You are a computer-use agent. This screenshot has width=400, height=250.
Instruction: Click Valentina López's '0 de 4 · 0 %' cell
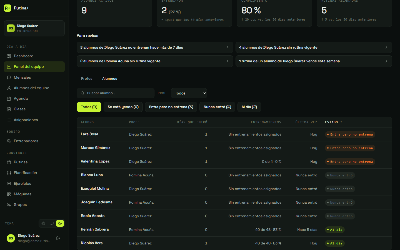(x=272, y=162)
